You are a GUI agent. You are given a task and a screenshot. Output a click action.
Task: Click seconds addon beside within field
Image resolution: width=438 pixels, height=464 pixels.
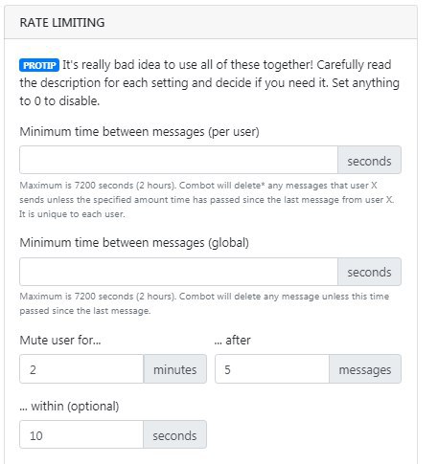point(174,434)
